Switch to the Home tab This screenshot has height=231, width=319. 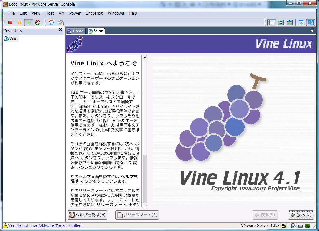point(75,31)
